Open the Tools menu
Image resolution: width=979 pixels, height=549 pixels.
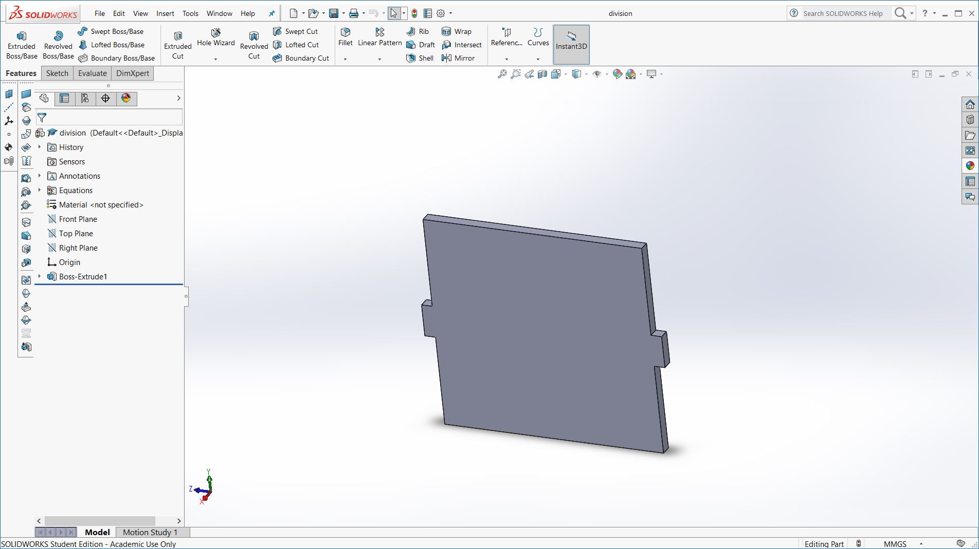tap(190, 13)
